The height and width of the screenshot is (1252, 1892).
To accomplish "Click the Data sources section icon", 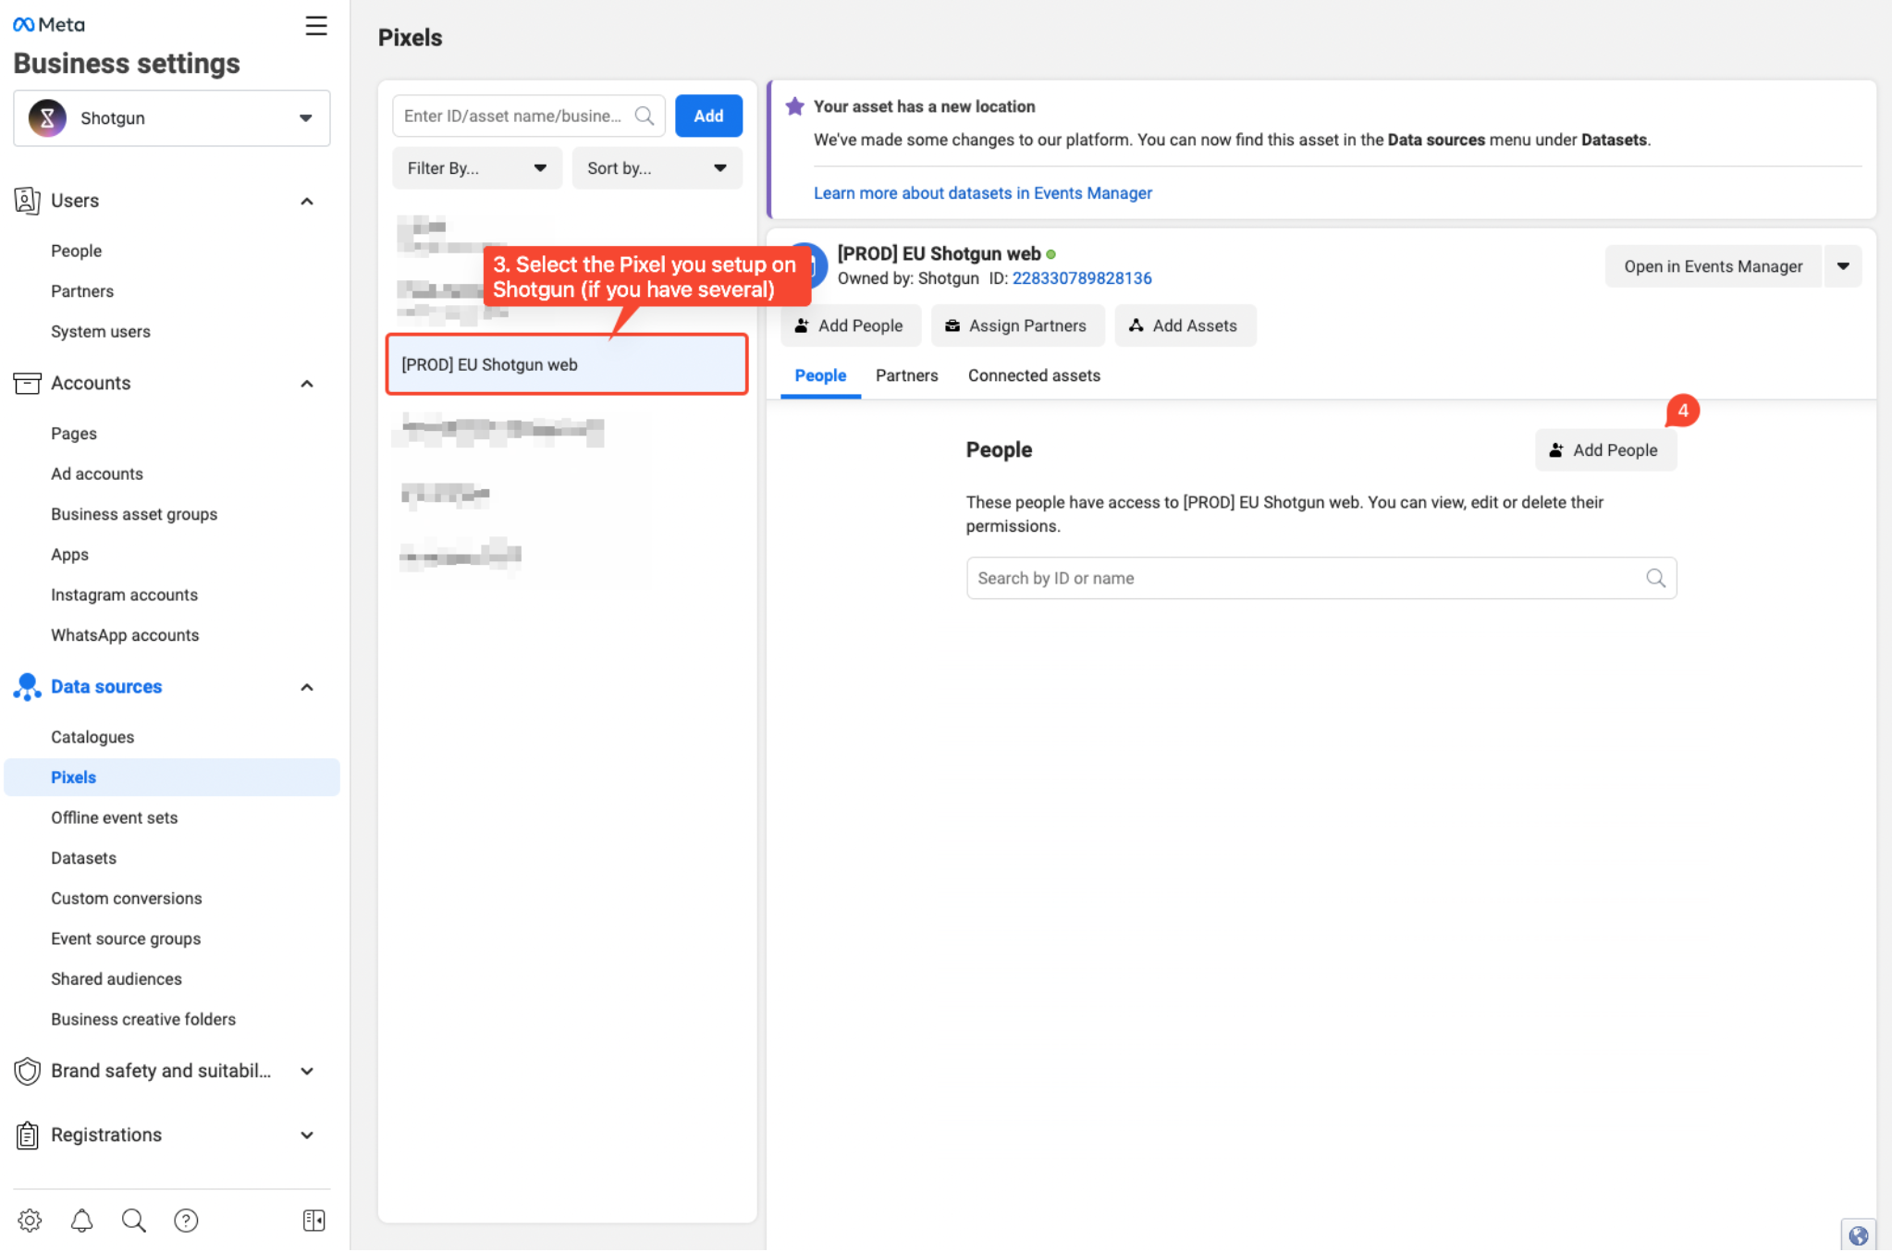I will [x=27, y=687].
